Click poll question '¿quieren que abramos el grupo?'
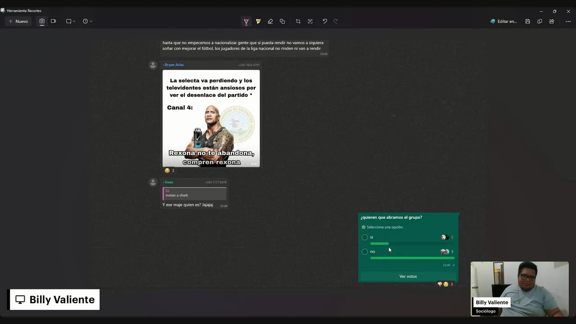This screenshot has width=576, height=324. (x=391, y=217)
